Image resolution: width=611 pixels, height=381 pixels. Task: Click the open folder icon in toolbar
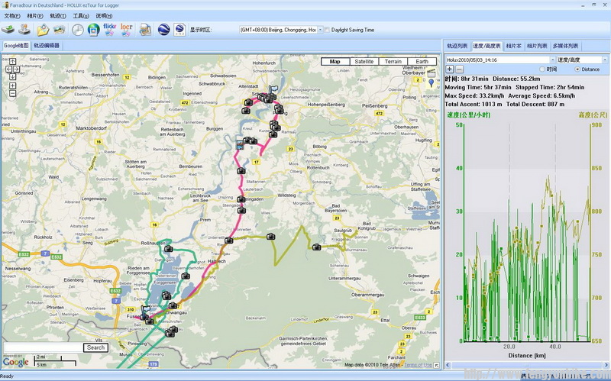tap(43, 30)
